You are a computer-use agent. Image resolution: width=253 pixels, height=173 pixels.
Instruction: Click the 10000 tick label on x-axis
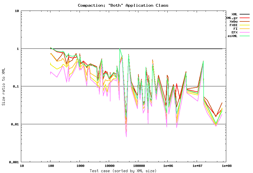[x=109, y=166]
